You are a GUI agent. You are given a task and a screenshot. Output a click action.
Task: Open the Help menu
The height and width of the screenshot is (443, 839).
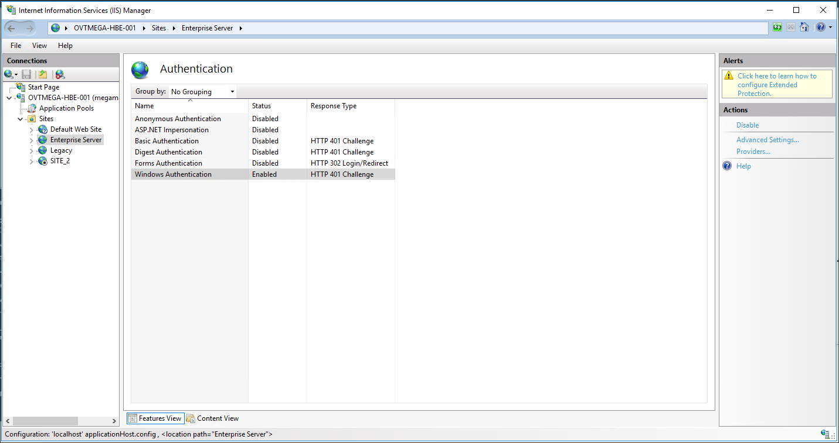coord(65,46)
